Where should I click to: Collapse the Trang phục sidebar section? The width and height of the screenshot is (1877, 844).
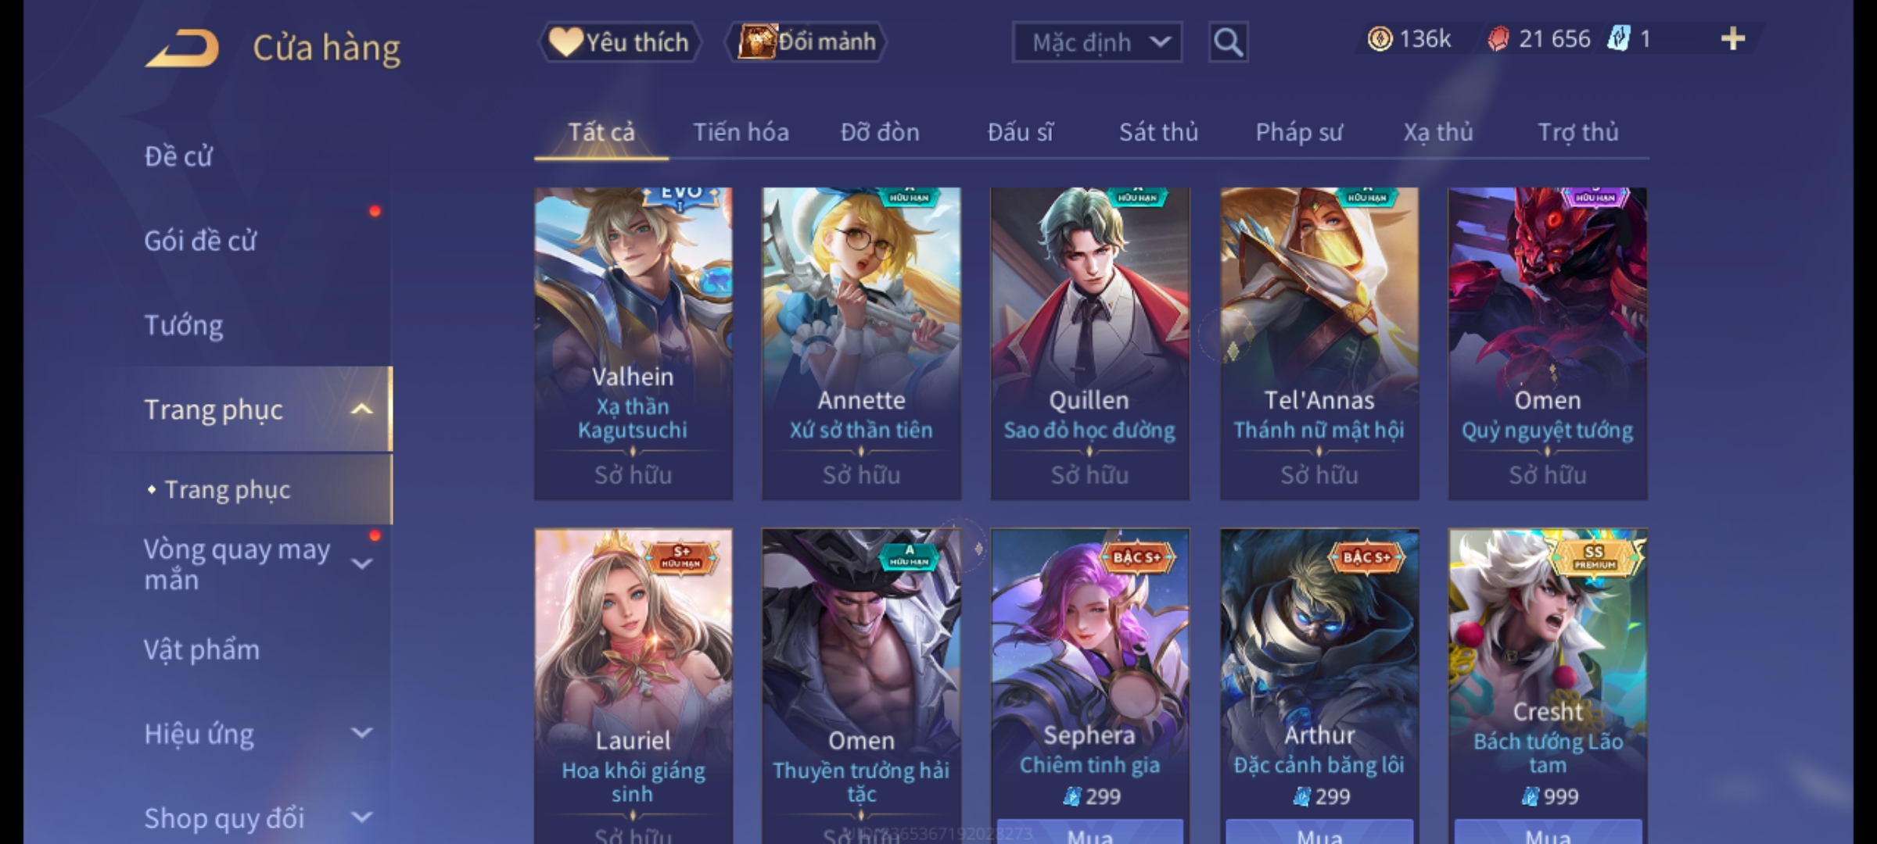pos(361,409)
